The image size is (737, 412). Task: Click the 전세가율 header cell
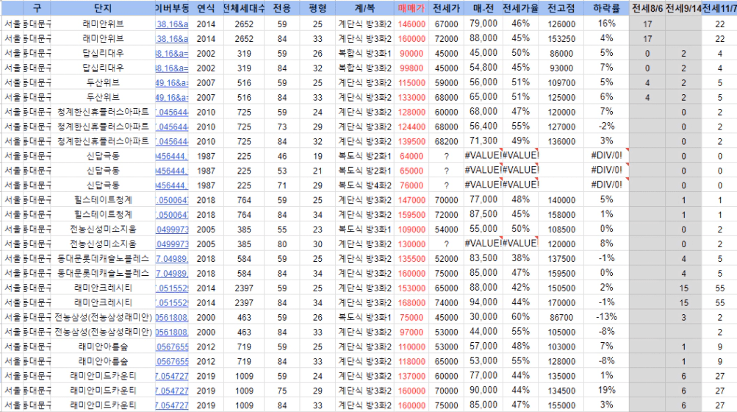[x=521, y=8]
